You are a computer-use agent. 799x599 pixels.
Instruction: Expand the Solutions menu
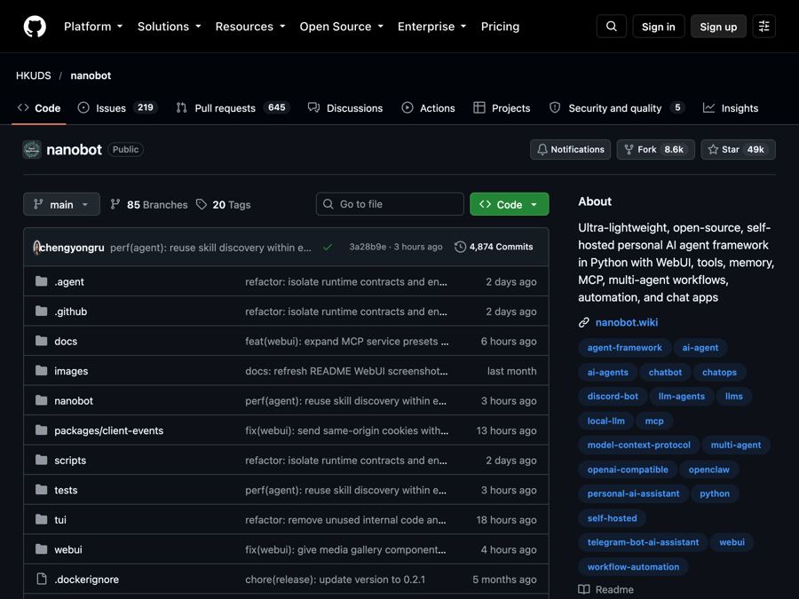170,27
